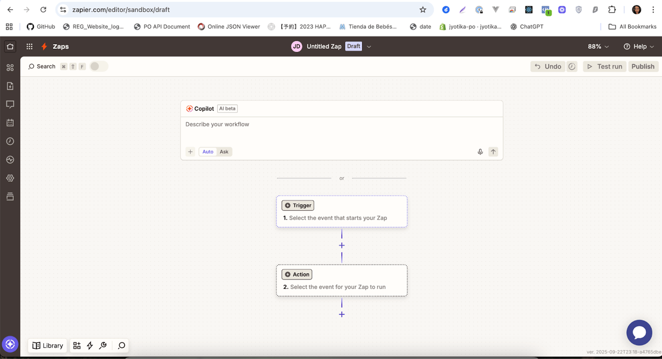Screen dimensions: 662x359
Task: Open the gear settings sidebar icon
Action: click(x=10, y=178)
